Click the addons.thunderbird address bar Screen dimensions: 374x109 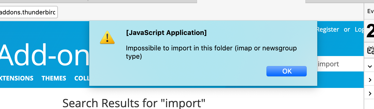tap(28, 12)
